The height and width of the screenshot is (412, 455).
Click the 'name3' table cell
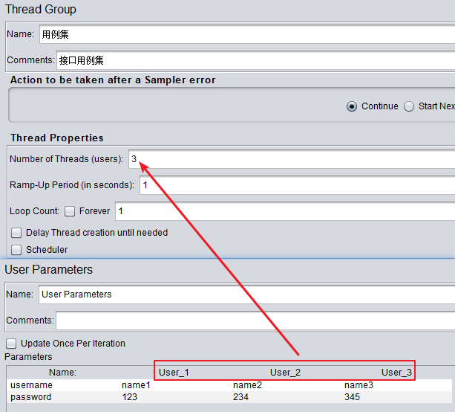point(396,385)
